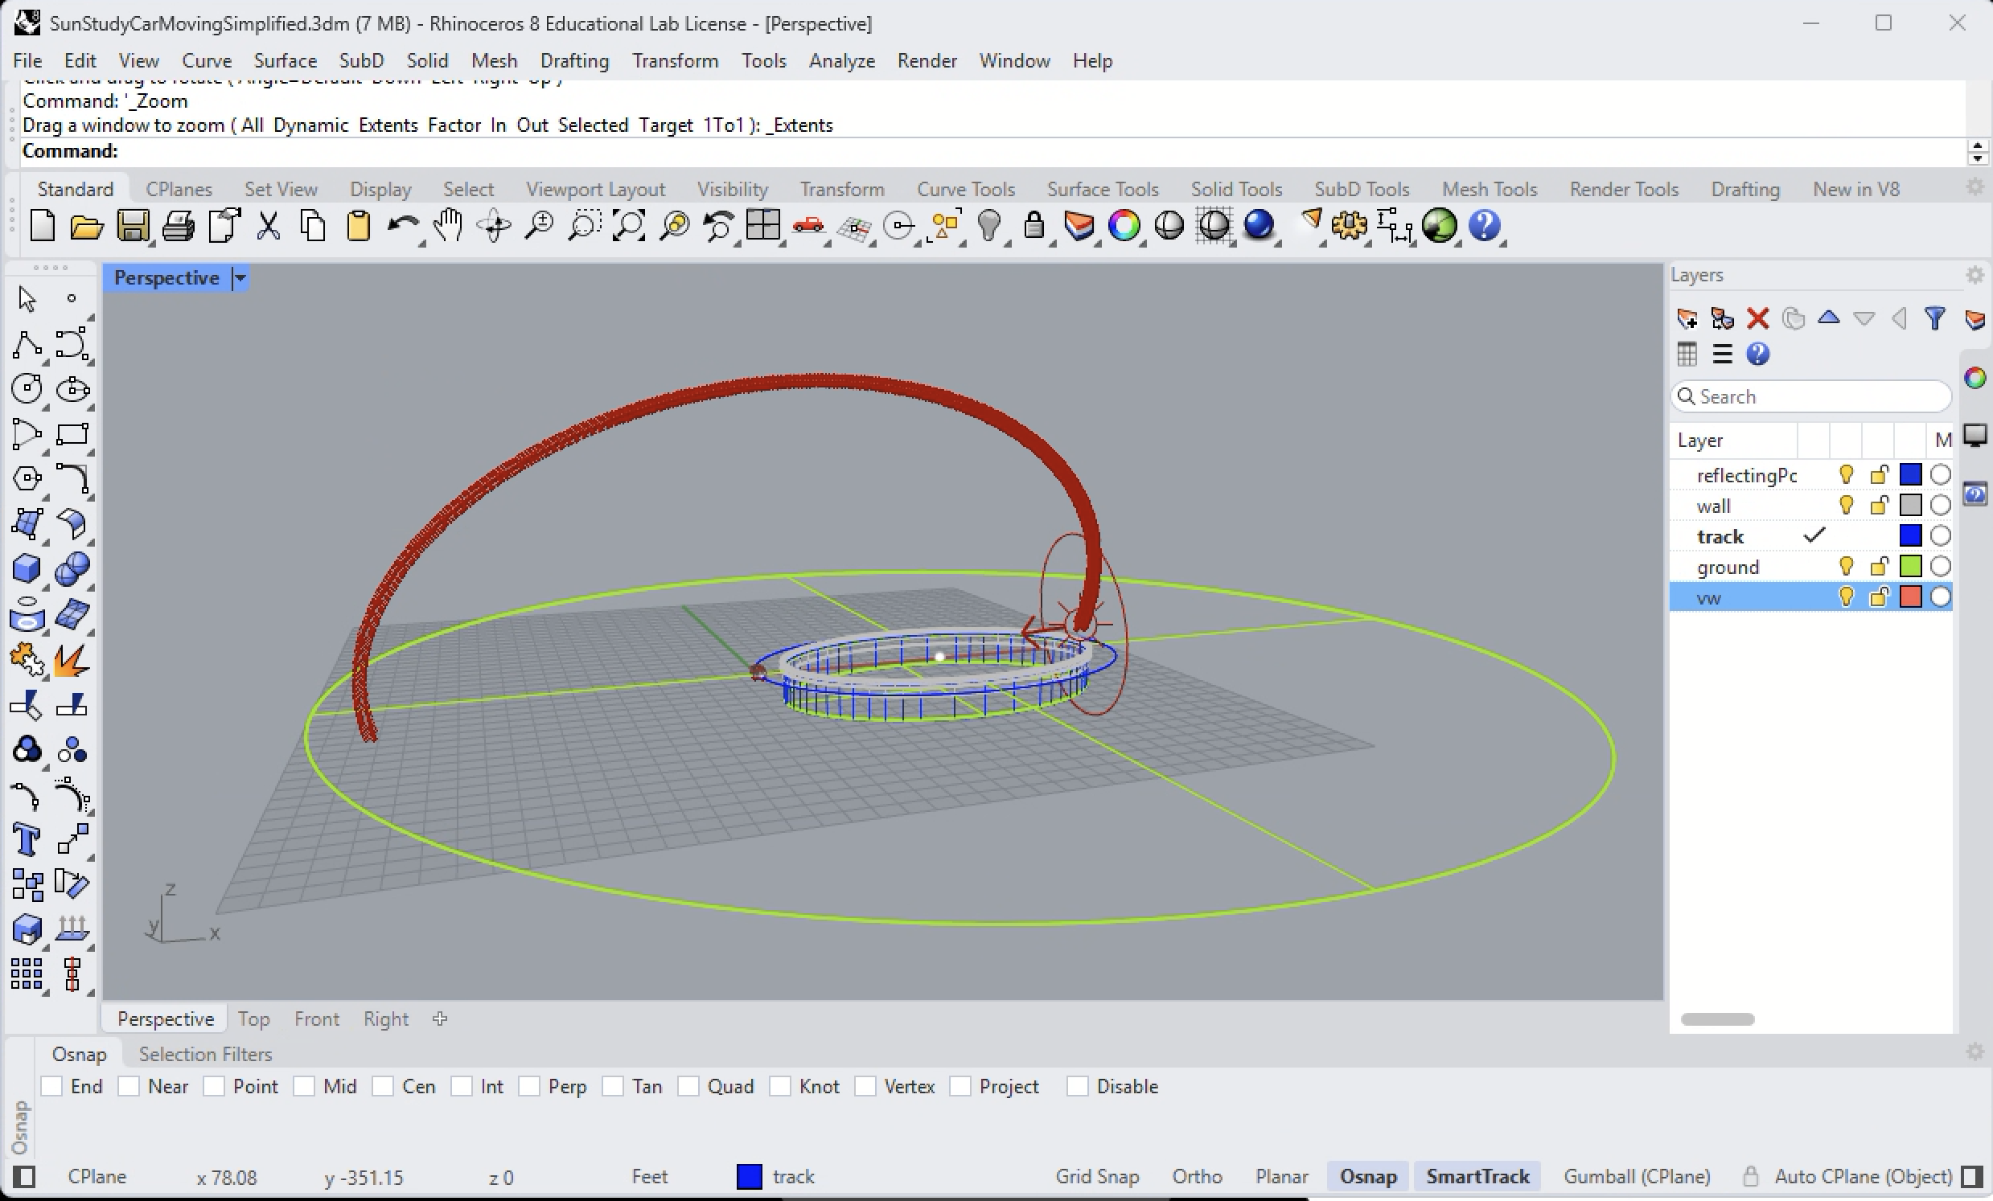Click the Ortho status bar button

point(1196,1177)
